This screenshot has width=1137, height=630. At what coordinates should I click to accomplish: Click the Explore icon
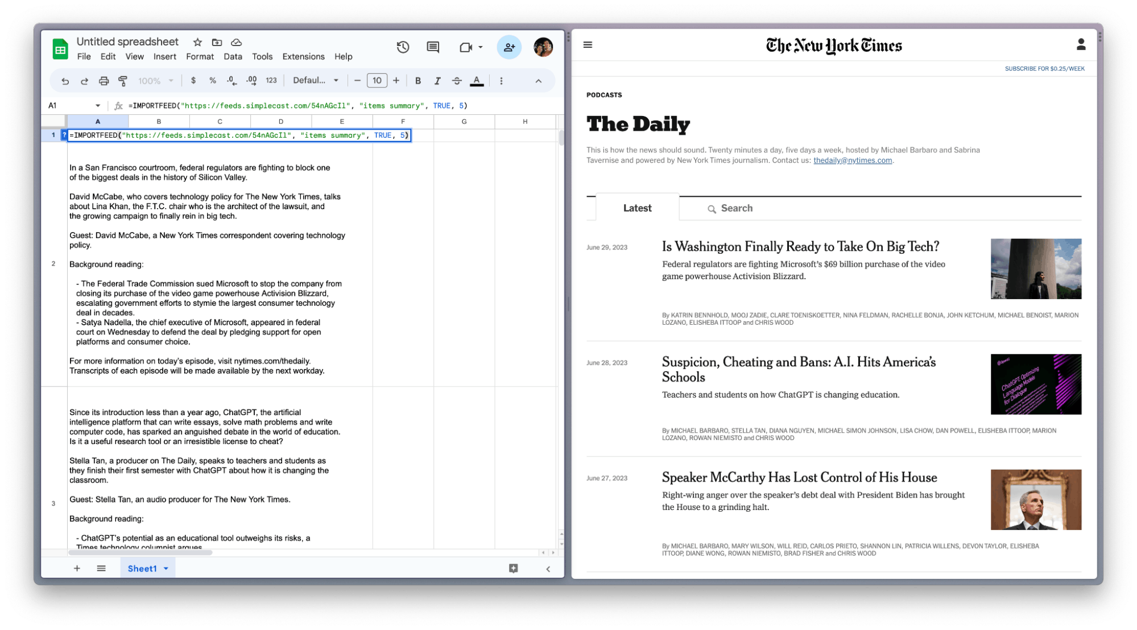[513, 569]
